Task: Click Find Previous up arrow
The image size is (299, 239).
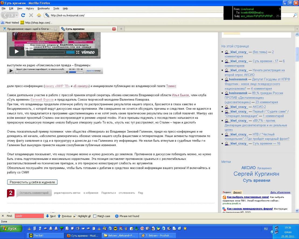Action: coord(60,216)
